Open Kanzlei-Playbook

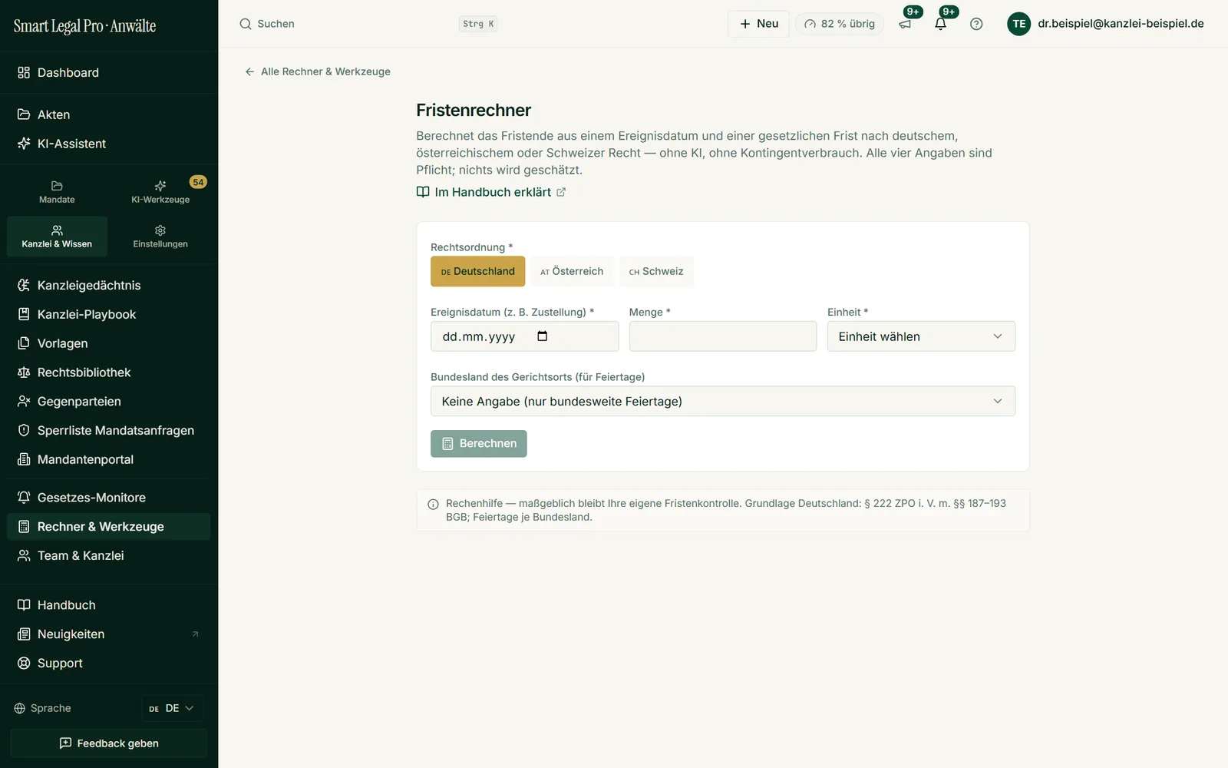coord(109,315)
